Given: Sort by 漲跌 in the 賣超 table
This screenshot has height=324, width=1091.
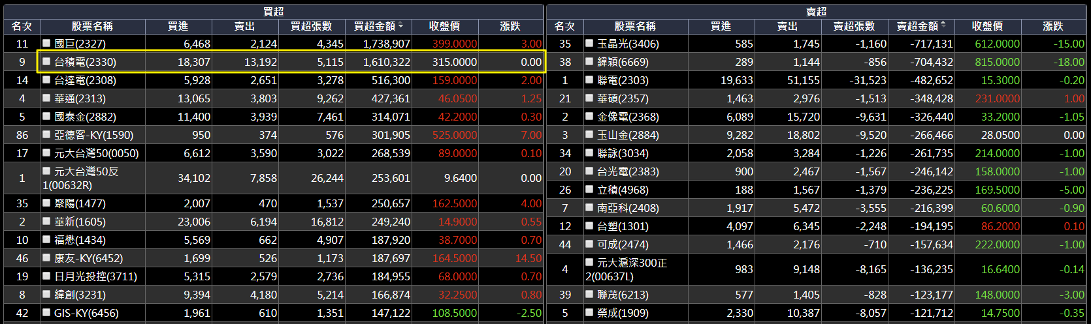Looking at the screenshot, I should [x=1053, y=26].
